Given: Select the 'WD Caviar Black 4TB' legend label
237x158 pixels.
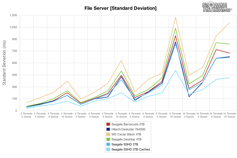Looking at the screenshot, I should point(126,134).
